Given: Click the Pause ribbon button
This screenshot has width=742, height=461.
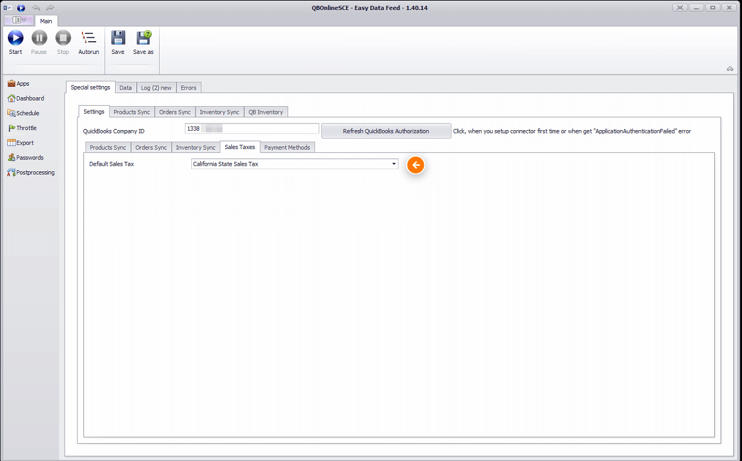Looking at the screenshot, I should click(39, 43).
